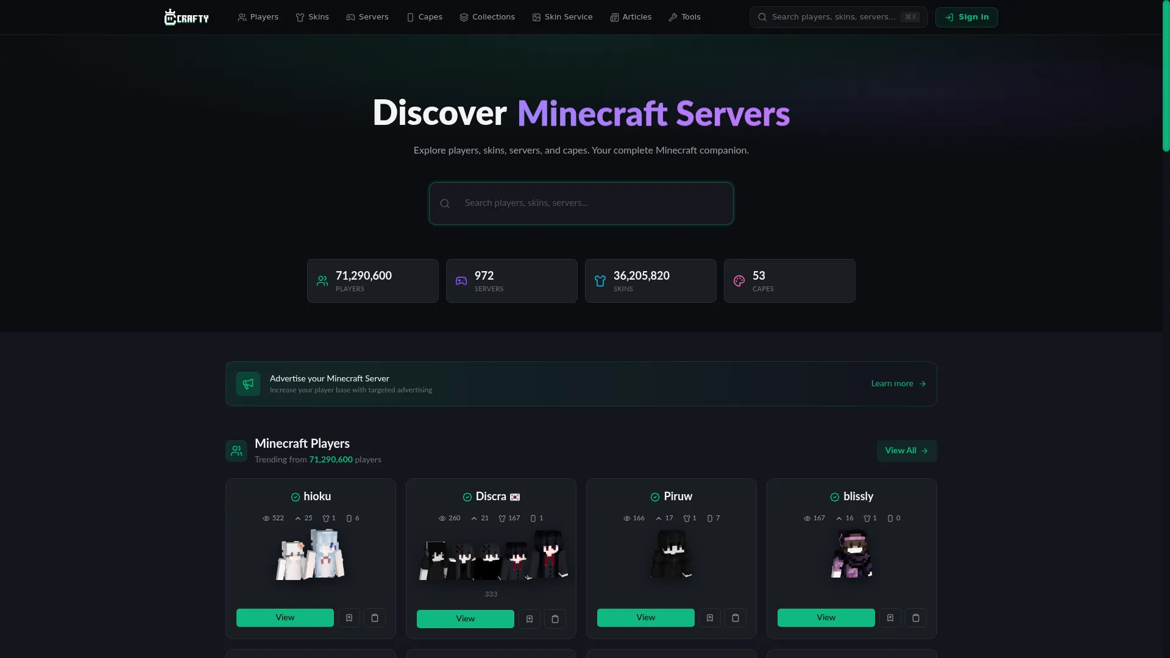Open hioku player name
This screenshot has width=1170, height=658.
[x=317, y=497]
